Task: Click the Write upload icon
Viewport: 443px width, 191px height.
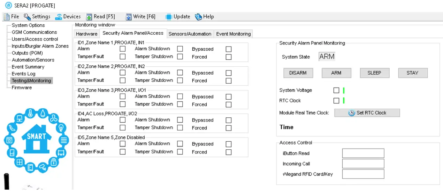Action: click(x=129, y=17)
